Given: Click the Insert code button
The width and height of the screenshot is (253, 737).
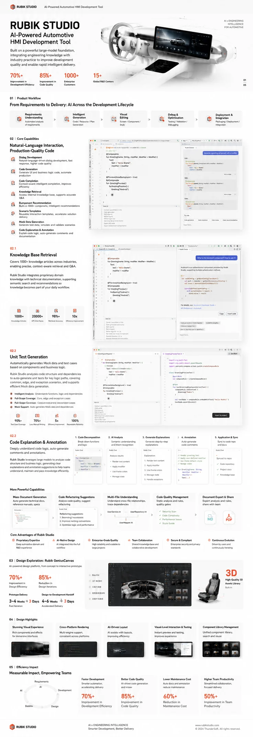Looking at the screenshot, I should click(232, 314).
